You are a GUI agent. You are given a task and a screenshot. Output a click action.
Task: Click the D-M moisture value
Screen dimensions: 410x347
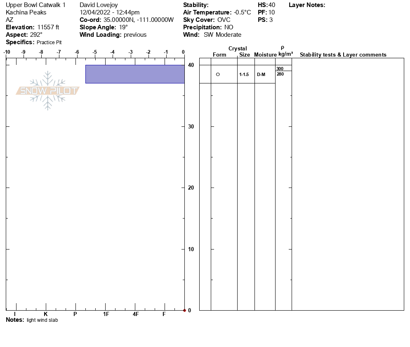261,75
